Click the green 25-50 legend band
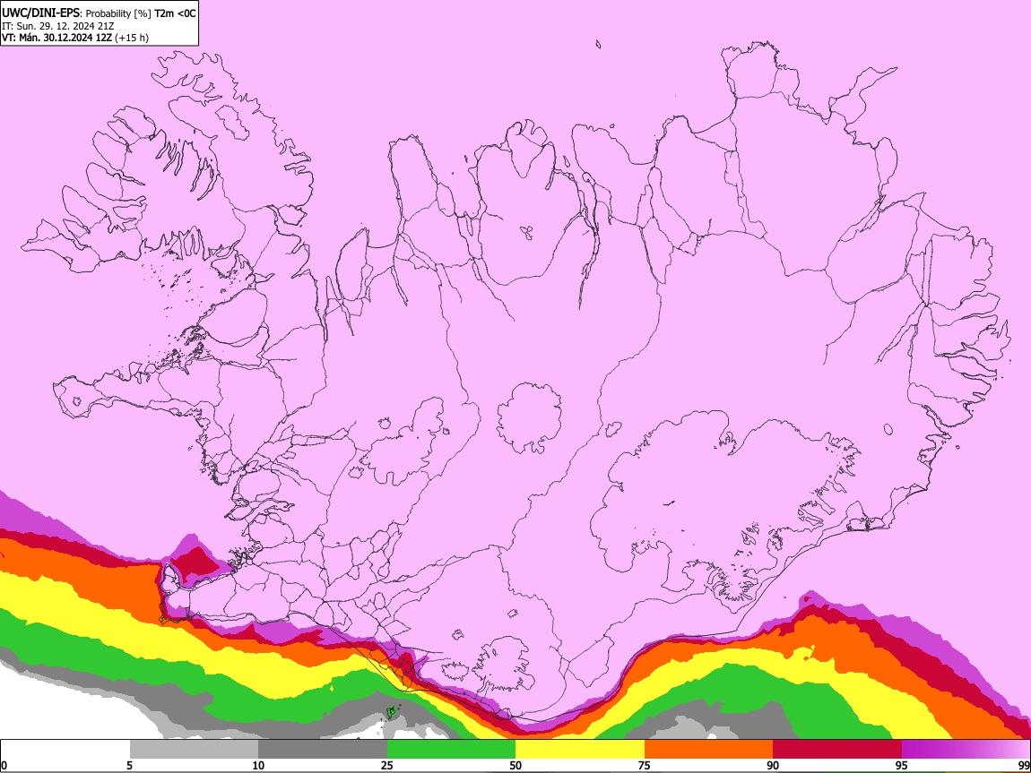 (x=451, y=750)
